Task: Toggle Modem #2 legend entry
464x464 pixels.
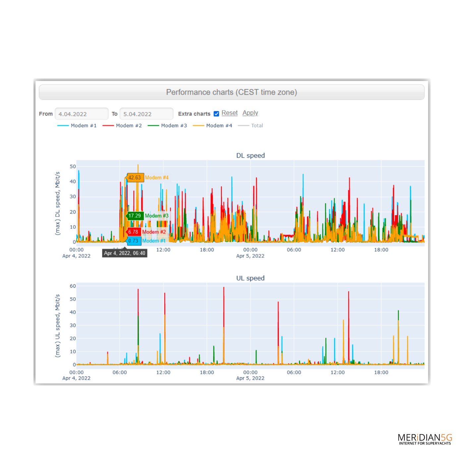Action: [x=122, y=126]
